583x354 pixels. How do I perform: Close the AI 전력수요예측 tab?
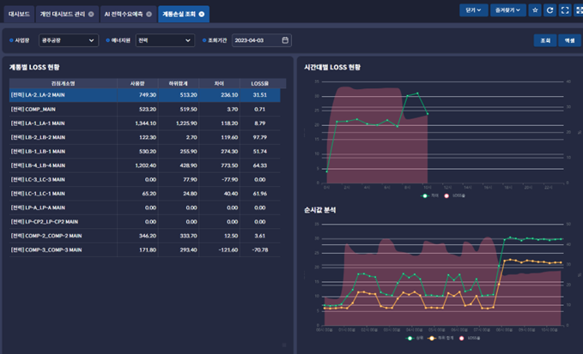[x=151, y=15]
